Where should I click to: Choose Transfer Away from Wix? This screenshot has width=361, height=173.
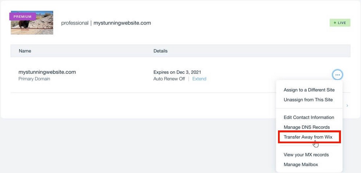coord(308,137)
